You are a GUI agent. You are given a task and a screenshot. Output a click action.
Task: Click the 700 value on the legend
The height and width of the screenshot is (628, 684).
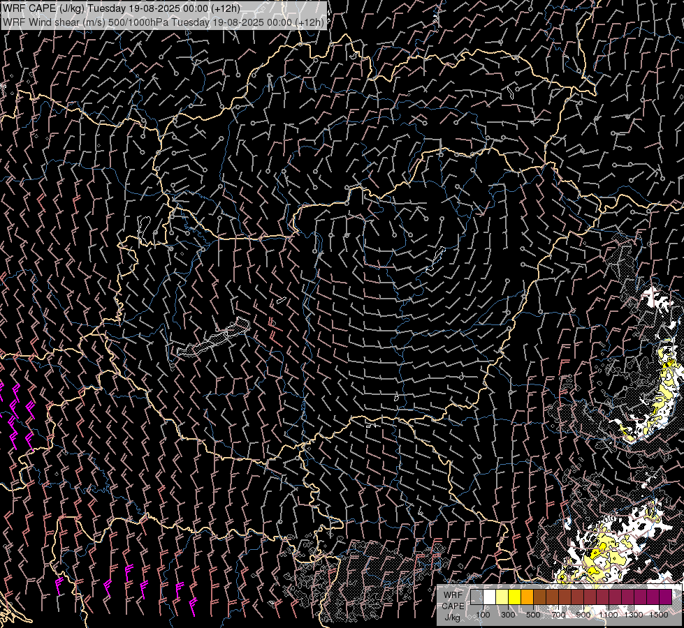coord(558,615)
